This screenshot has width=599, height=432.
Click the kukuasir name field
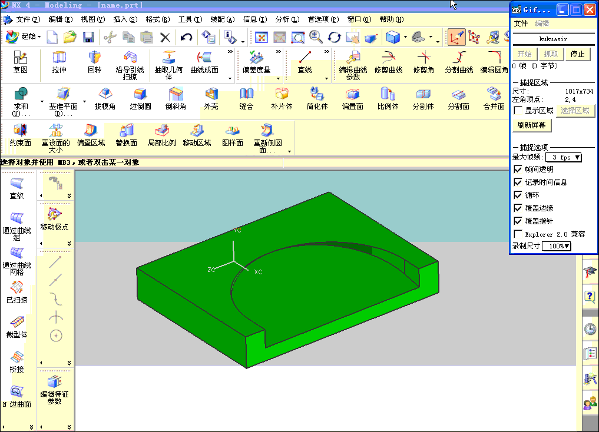tap(553, 39)
